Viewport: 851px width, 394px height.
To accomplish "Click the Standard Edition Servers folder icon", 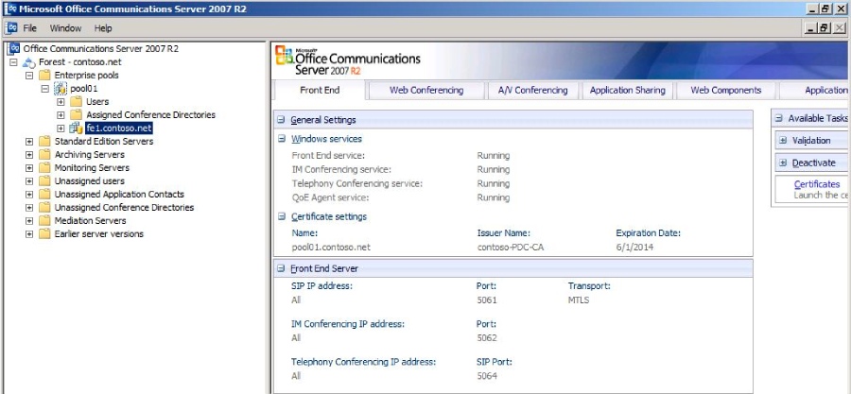I will 44,142.
